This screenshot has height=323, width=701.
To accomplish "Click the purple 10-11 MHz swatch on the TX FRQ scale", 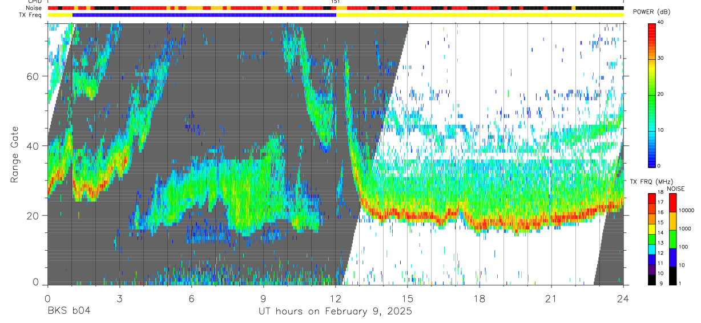I will [x=651, y=269].
